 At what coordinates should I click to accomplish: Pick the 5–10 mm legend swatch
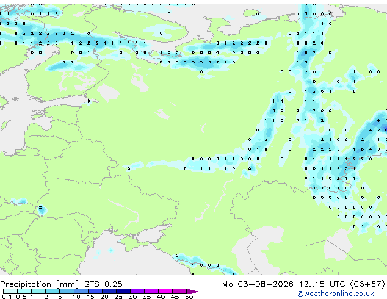tap(67, 291)
